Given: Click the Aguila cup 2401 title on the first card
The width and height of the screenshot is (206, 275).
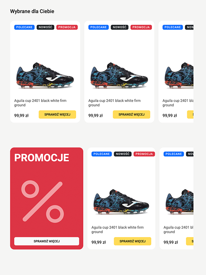Looking at the screenshot, I should pos(40,103).
